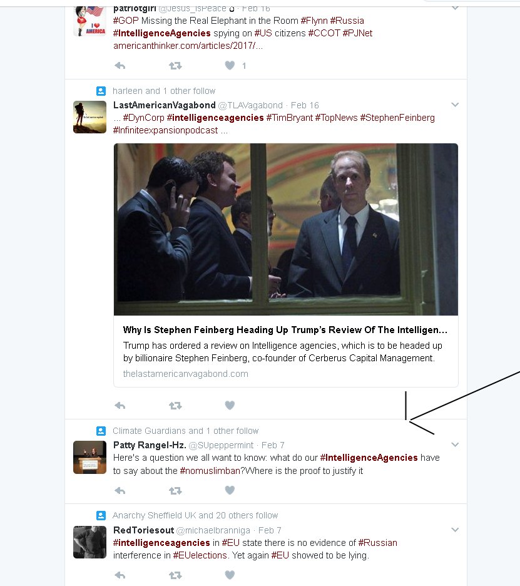This screenshot has height=586, width=520.
Task: Click the #nomuslimban hashtag
Action: tap(210, 471)
